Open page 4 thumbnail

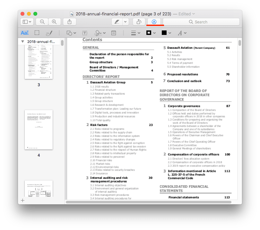coord(39,130)
